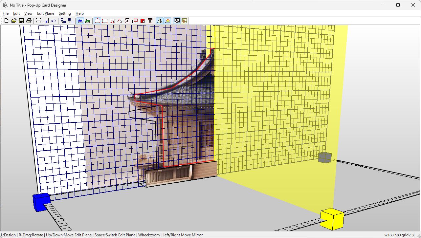
Task: Open the Edit Plane menu
Action: pyautogui.click(x=45, y=13)
